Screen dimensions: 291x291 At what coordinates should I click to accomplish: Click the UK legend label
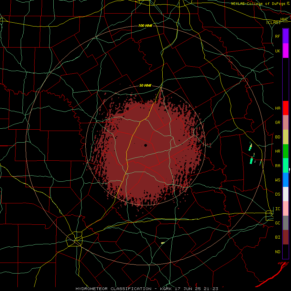click(x=277, y=51)
